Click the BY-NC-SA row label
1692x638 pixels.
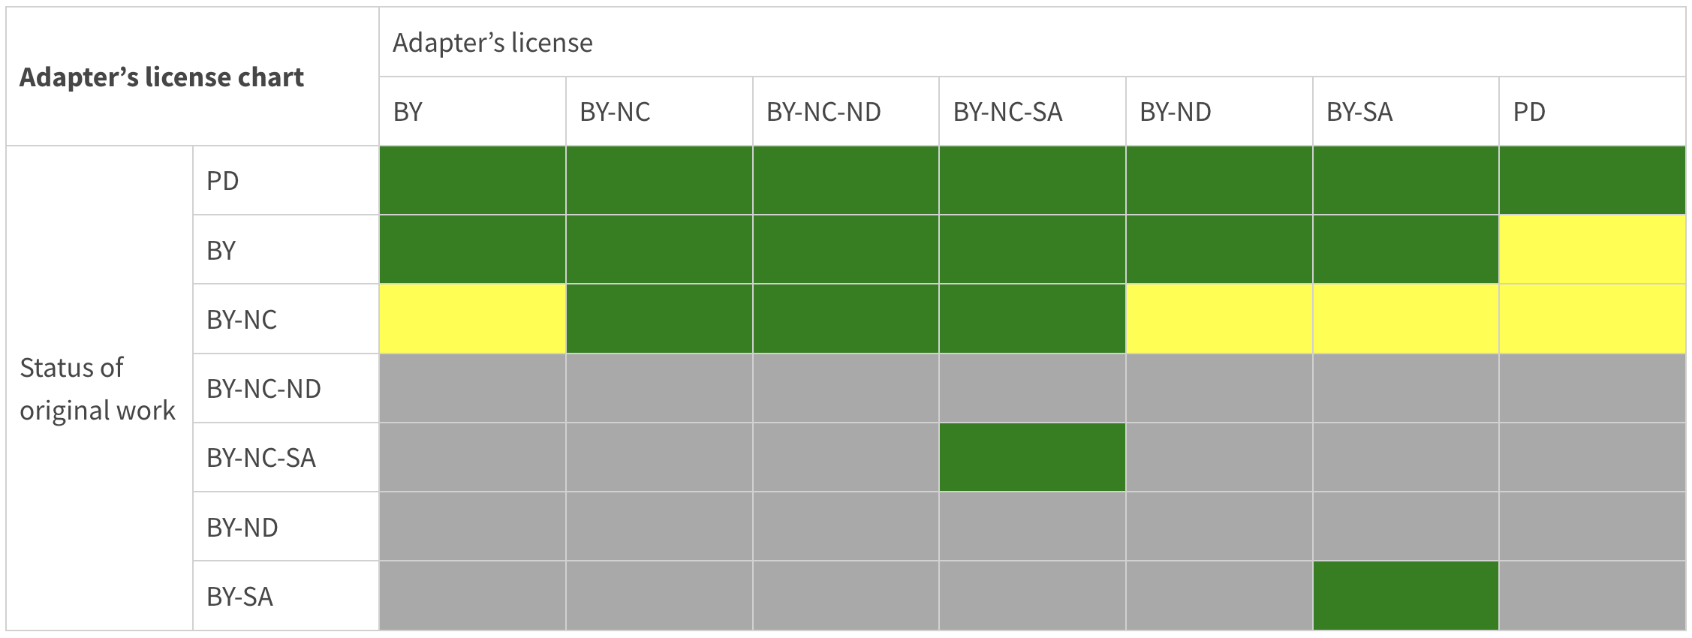click(x=260, y=458)
